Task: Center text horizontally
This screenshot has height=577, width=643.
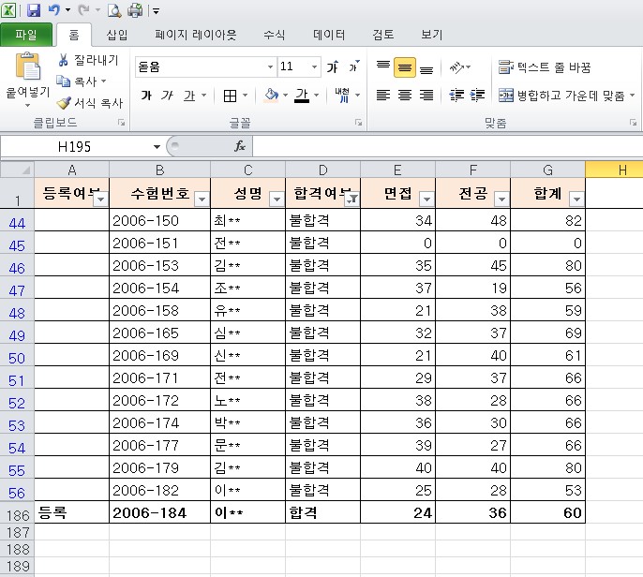Action: point(405,96)
